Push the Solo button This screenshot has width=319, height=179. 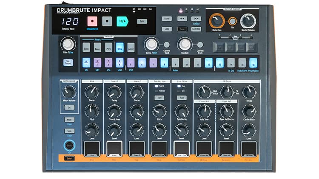click(x=69, y=131)
